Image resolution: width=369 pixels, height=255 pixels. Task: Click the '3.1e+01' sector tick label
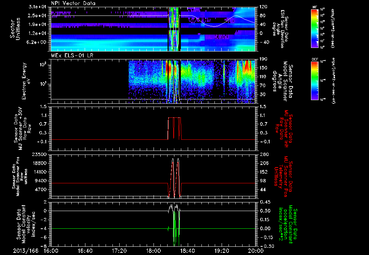37,7
